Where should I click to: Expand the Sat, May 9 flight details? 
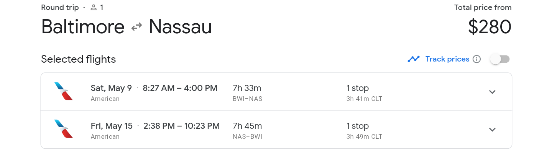492,92
